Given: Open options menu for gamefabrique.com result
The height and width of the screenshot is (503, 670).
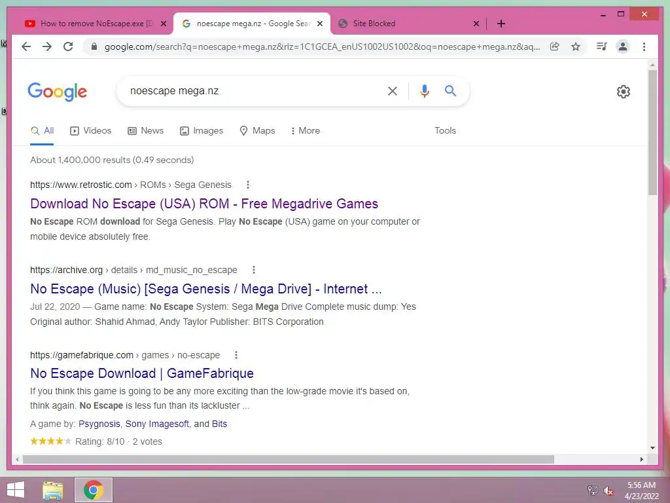Looking at the screenshot, I should coord(236,355).
